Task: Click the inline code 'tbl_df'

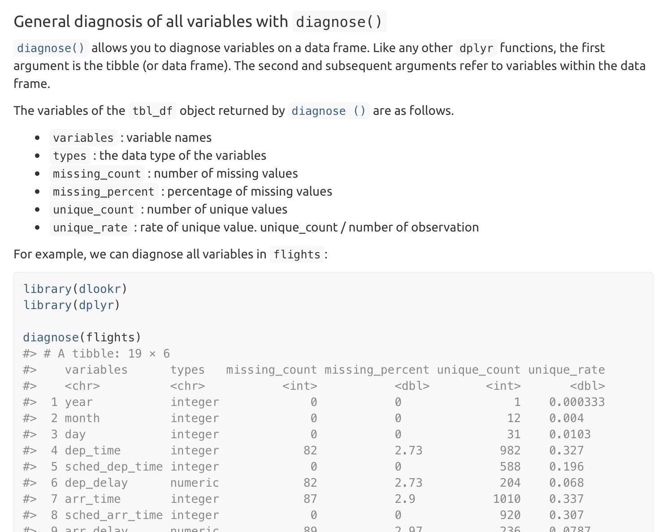Action: (153, 111)
